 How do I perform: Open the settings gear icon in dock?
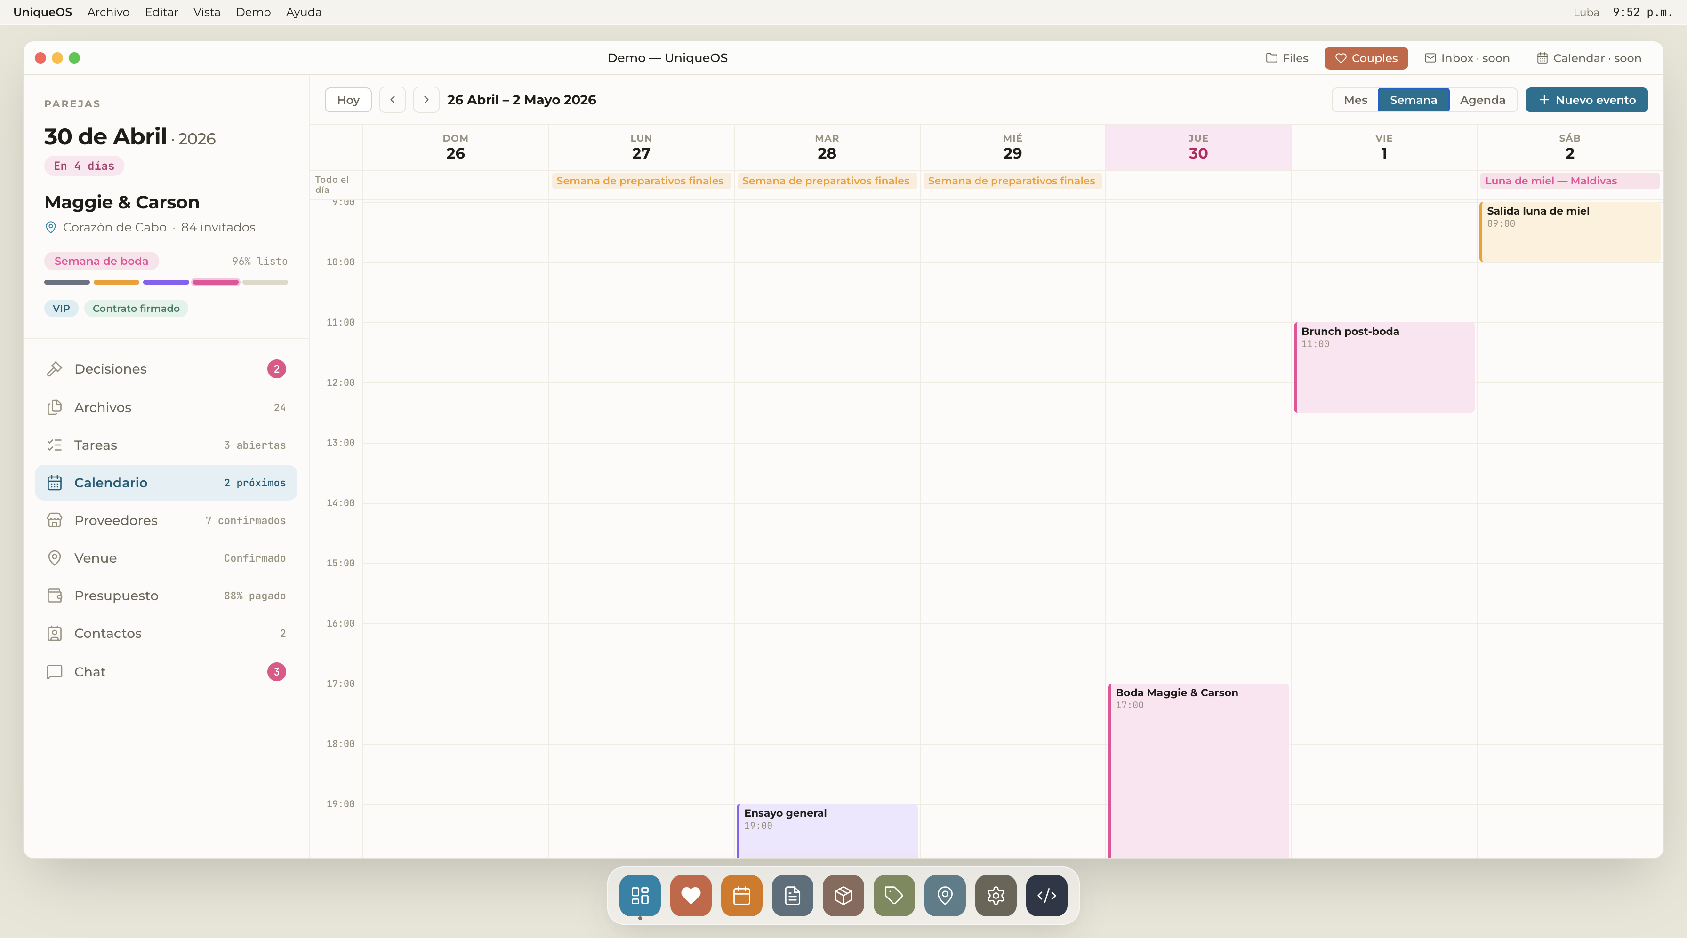pos(996,895)
